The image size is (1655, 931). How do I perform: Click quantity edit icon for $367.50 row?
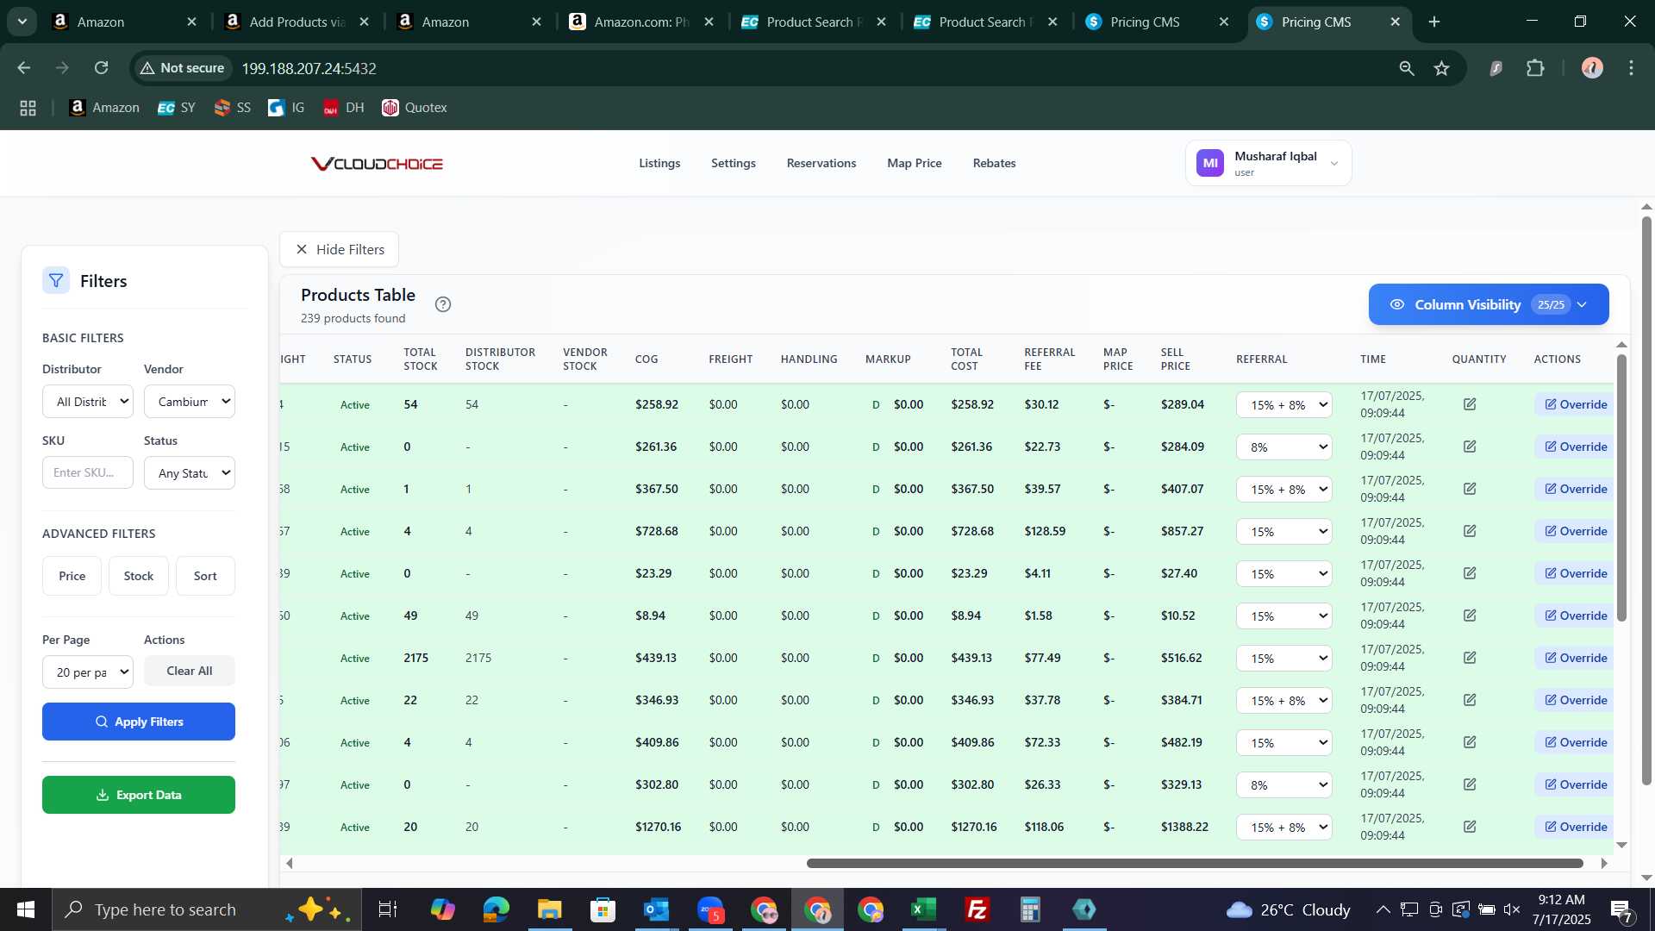[1470, 489]
